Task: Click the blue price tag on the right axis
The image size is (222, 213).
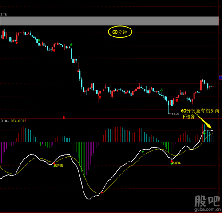Action: coord(221,78)
